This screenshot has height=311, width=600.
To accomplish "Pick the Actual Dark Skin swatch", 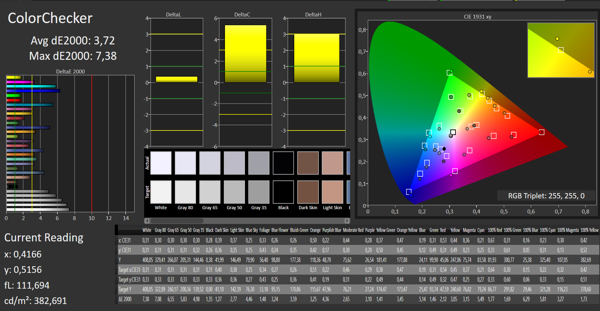I will [x=308, y=163].
